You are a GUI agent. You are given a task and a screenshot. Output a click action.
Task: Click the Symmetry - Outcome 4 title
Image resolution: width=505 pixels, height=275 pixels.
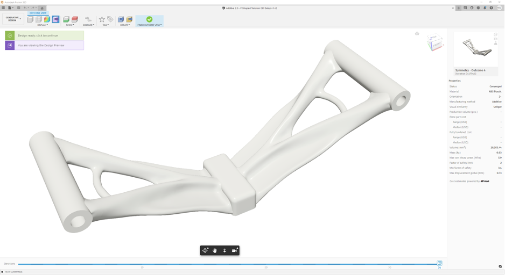[470, 70]
